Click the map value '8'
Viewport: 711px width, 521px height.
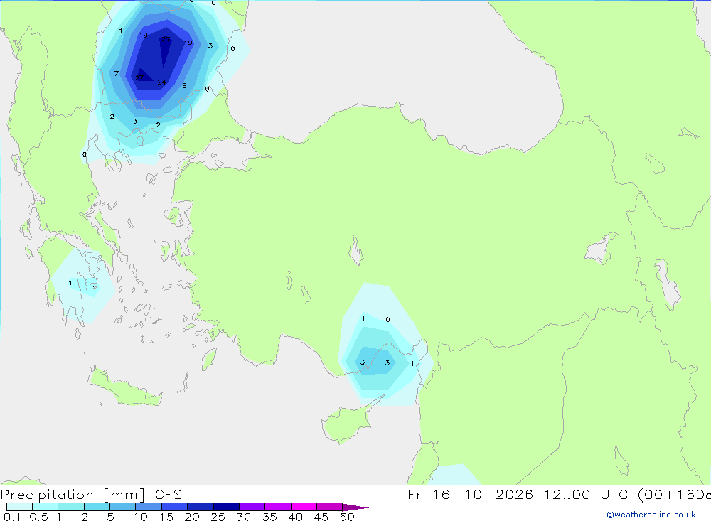184,86
